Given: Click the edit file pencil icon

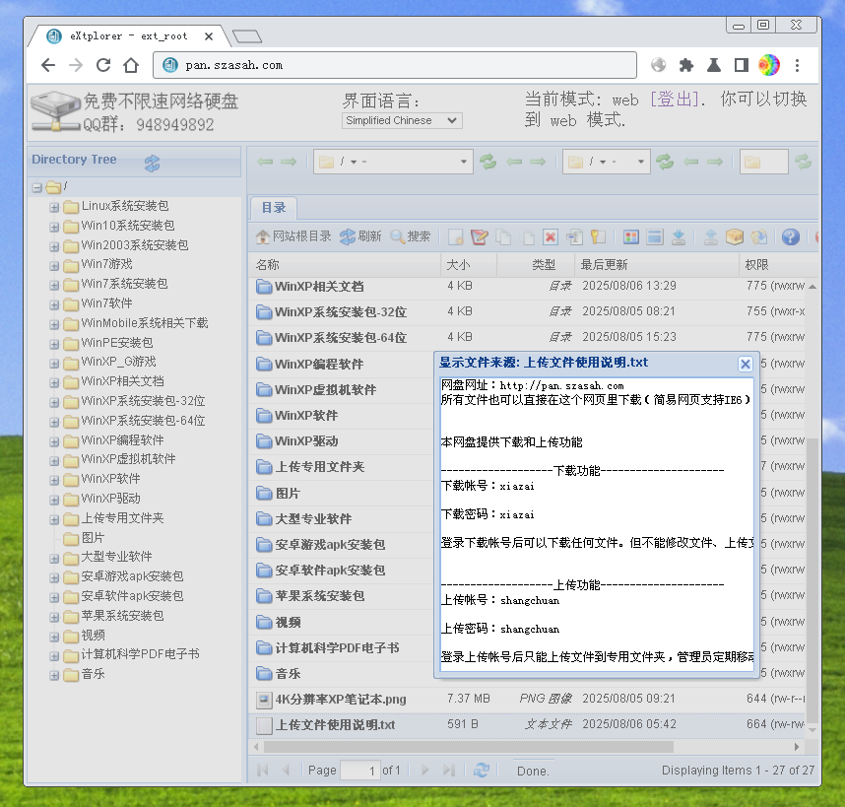Looking at the screenshot, I should pos(479,236).
